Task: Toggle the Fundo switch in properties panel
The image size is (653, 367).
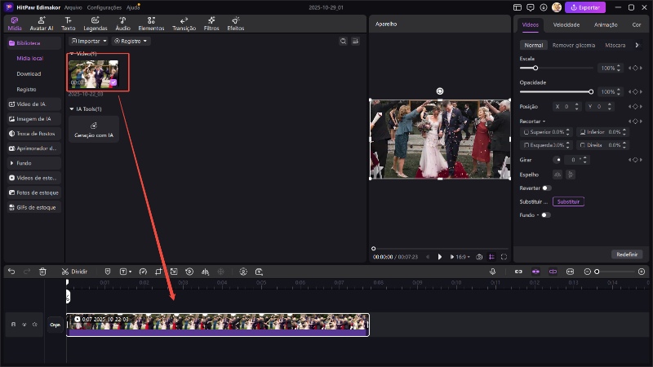Action: click(545, 215)
